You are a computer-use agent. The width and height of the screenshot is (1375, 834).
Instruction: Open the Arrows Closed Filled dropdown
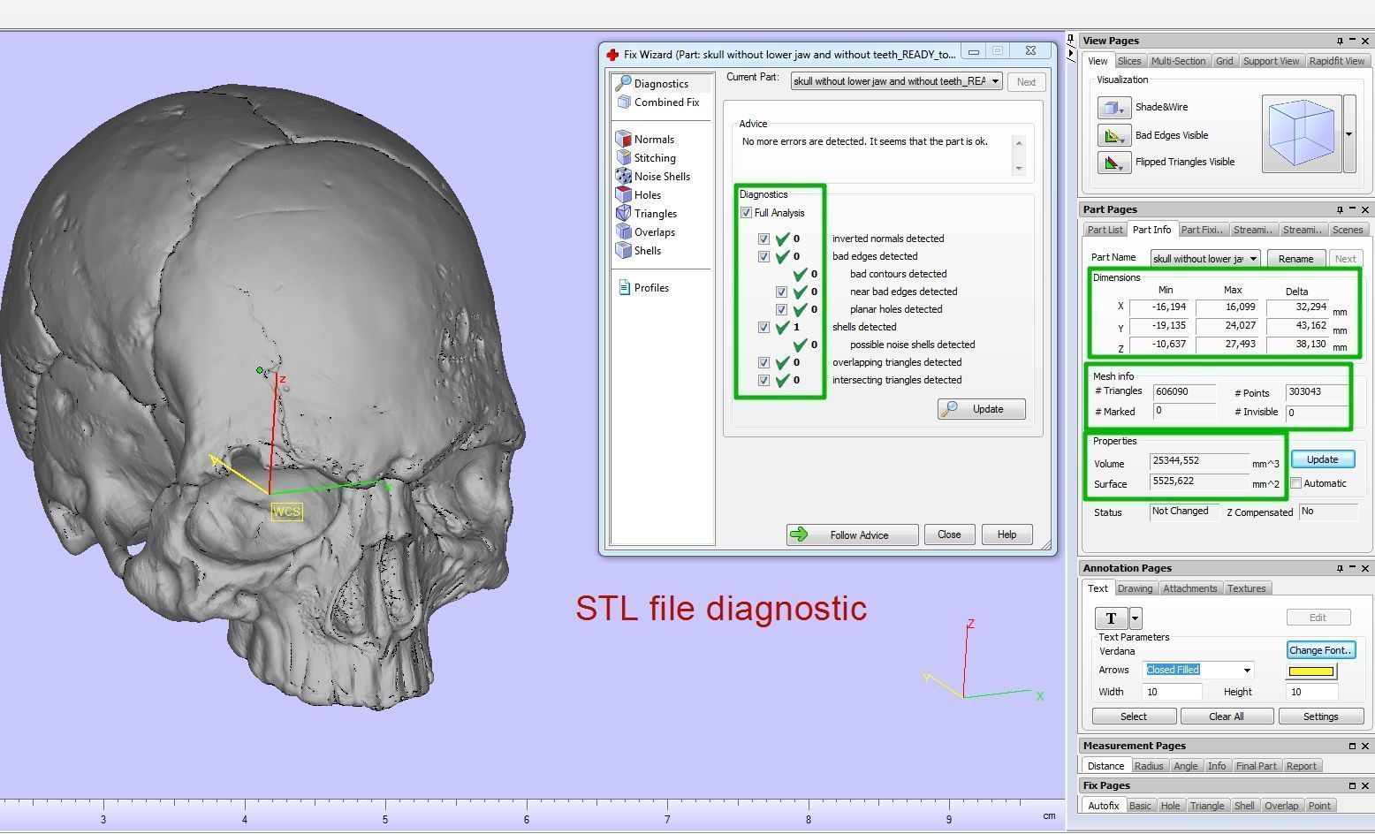coord(1197,671)
